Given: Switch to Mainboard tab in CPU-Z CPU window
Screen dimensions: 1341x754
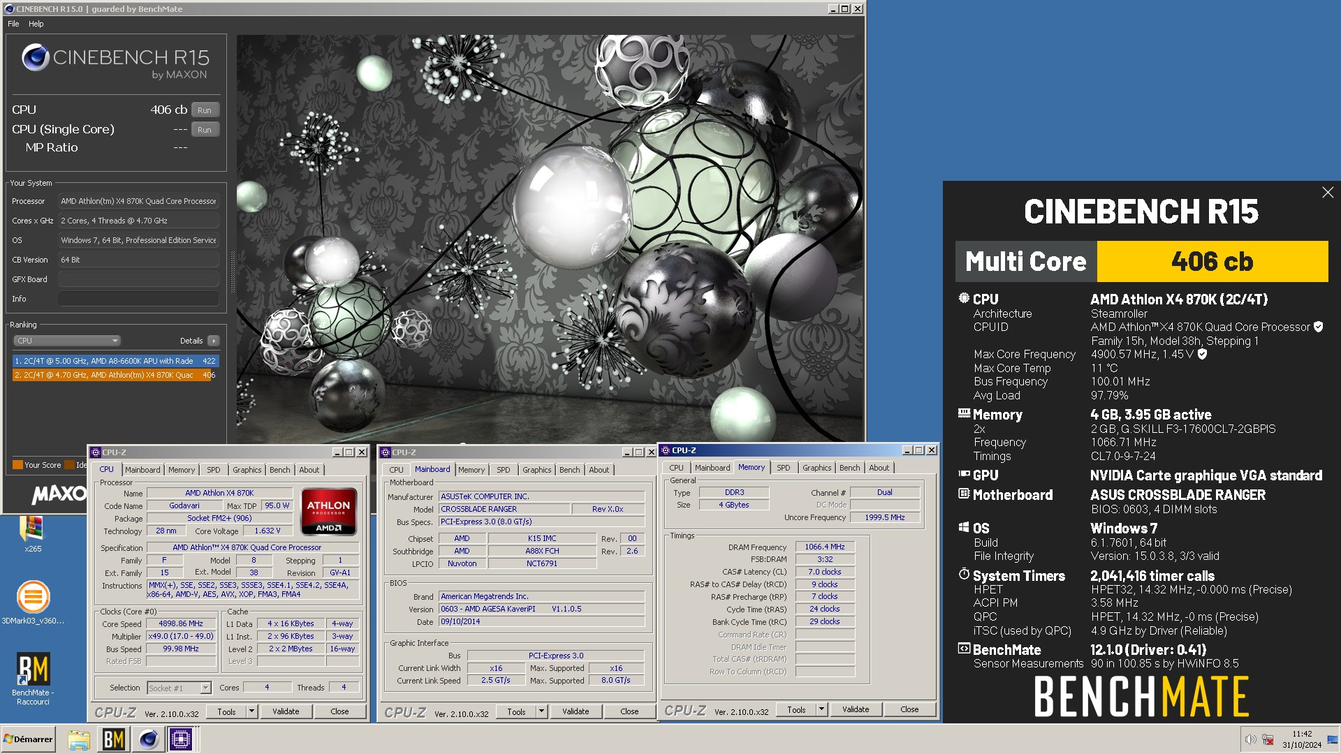Looking at the screenshot, I should pos(142,470).
